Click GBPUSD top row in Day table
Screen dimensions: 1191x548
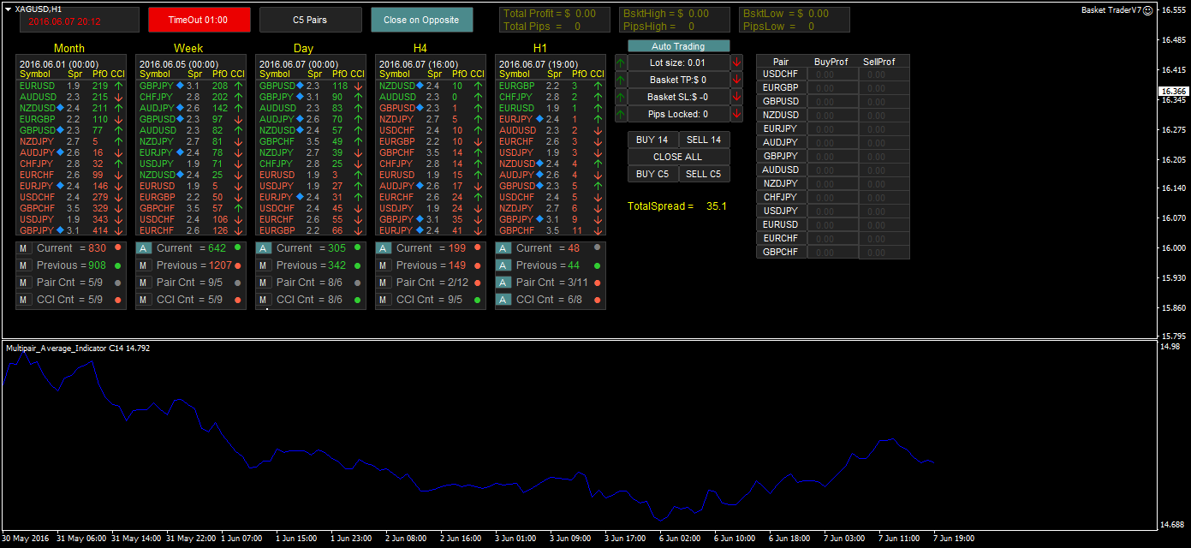pyautogui.click(x=311, y=86)
